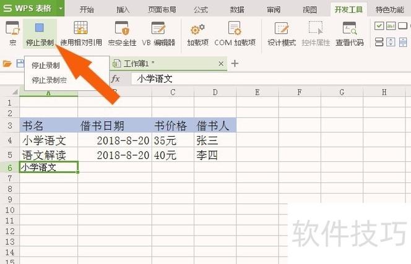Select row 10 header

click(10, 210)
